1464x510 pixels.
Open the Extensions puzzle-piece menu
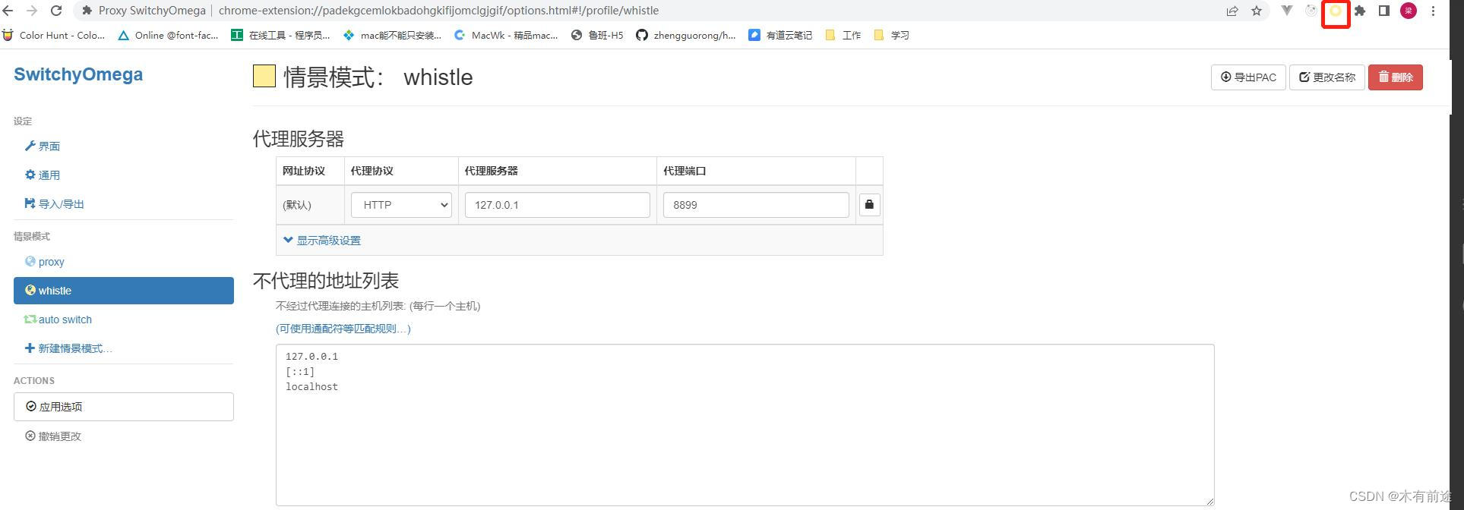[x=1360, y=11]
